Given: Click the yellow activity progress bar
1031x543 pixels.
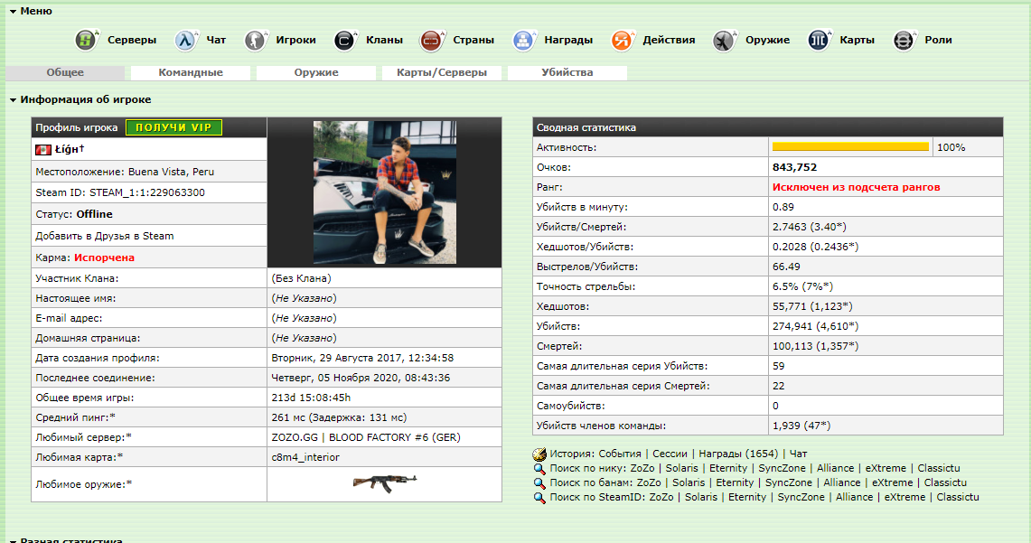Looking at the screenshot, I should [x=850, y=146].
